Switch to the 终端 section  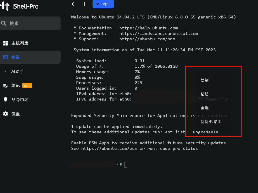click(x=30, y=57)
